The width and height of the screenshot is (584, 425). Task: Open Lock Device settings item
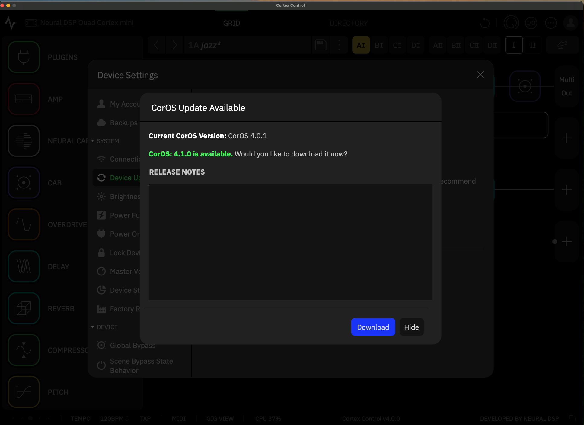point(118,253)
